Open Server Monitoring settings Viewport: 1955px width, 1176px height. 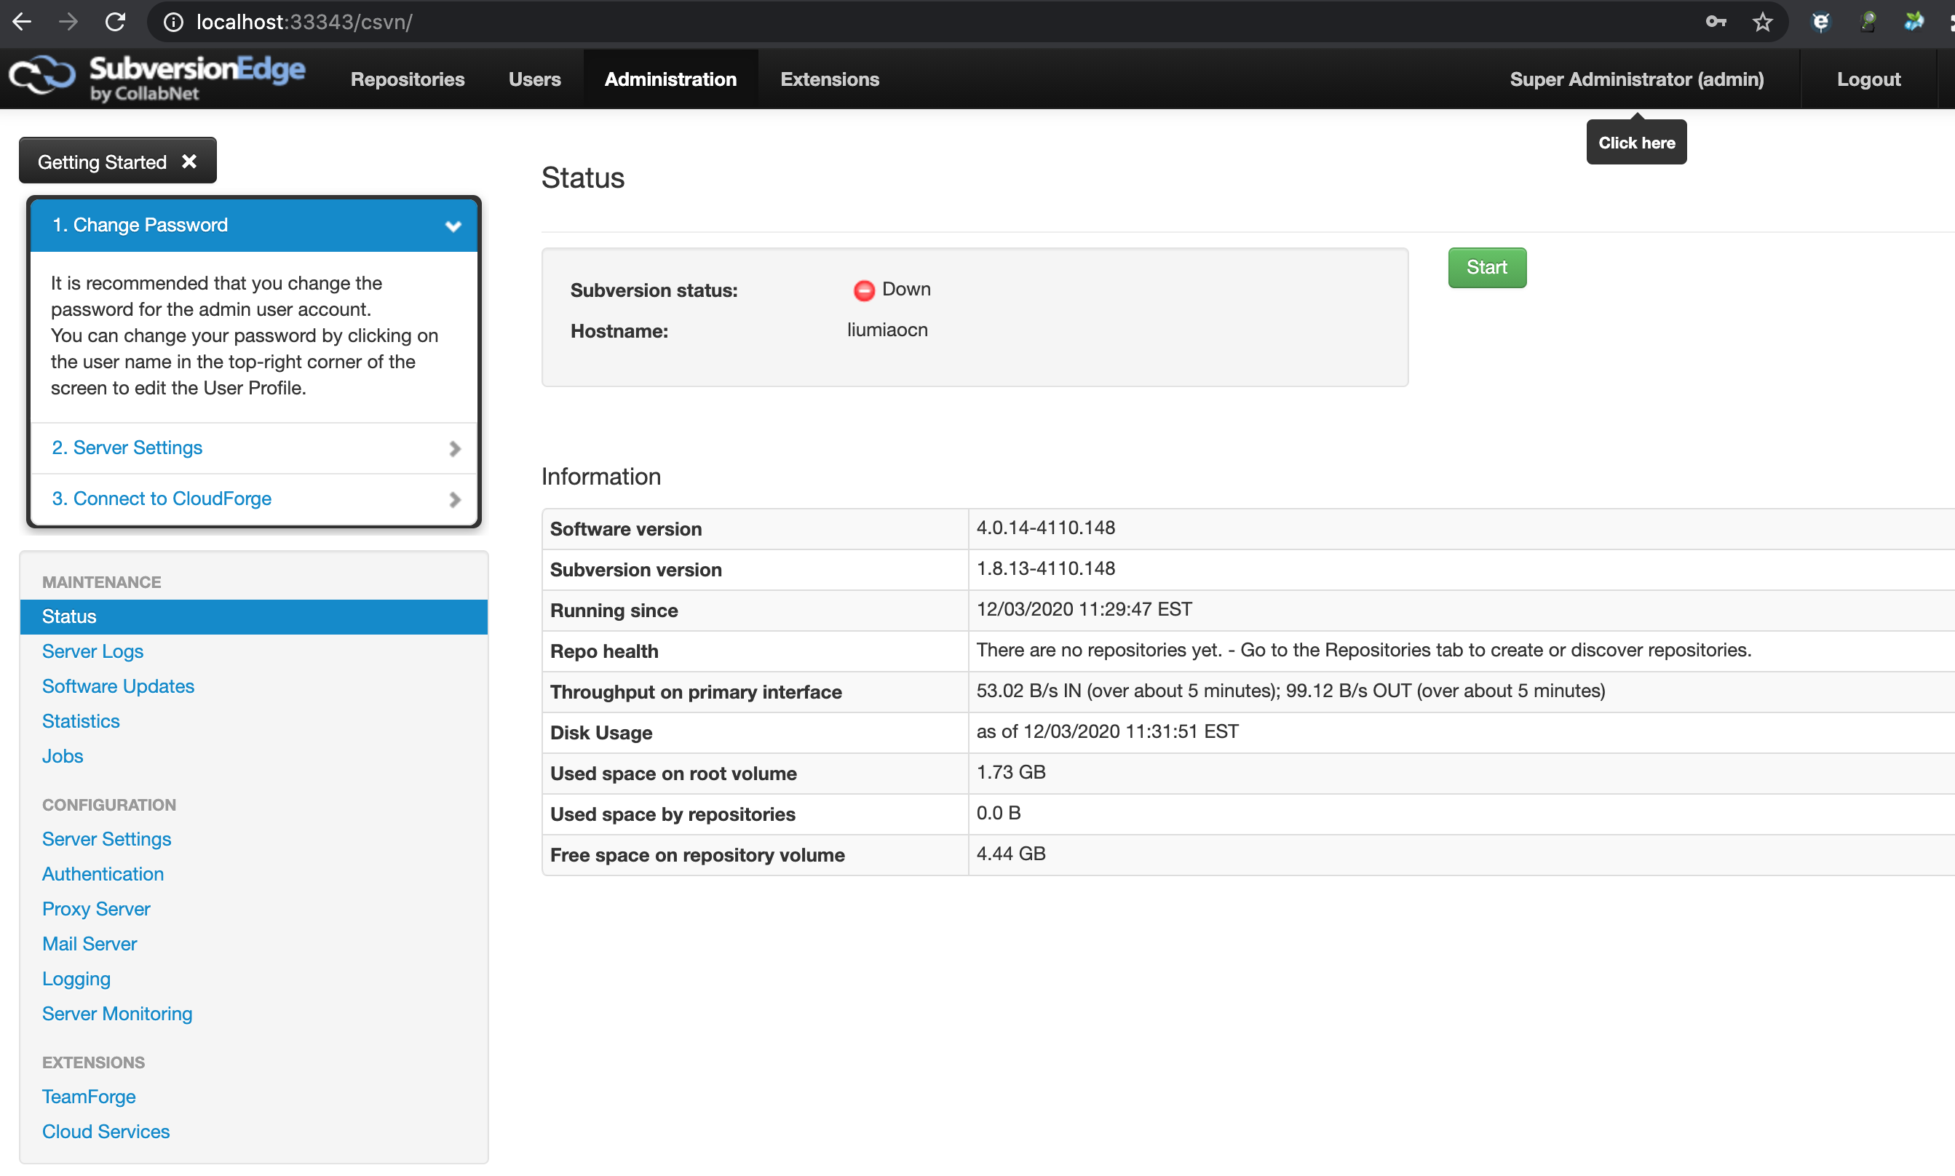click(117, 1014)
